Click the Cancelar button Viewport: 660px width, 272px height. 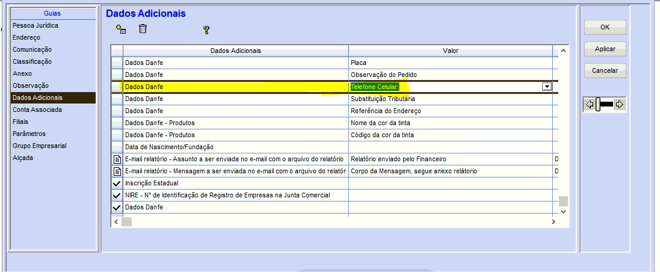(605, 70)
